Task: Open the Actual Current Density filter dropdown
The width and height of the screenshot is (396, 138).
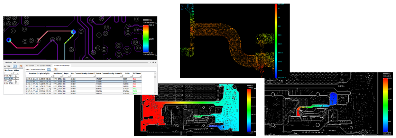Action: [121, 76]
